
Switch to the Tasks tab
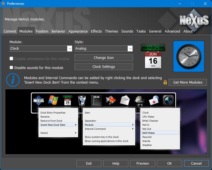click(141, 31)
